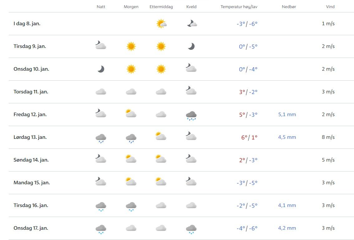Click the snow icon for Tirsdag 16. jan. morning
354x240 pixels.
(131, 206)
